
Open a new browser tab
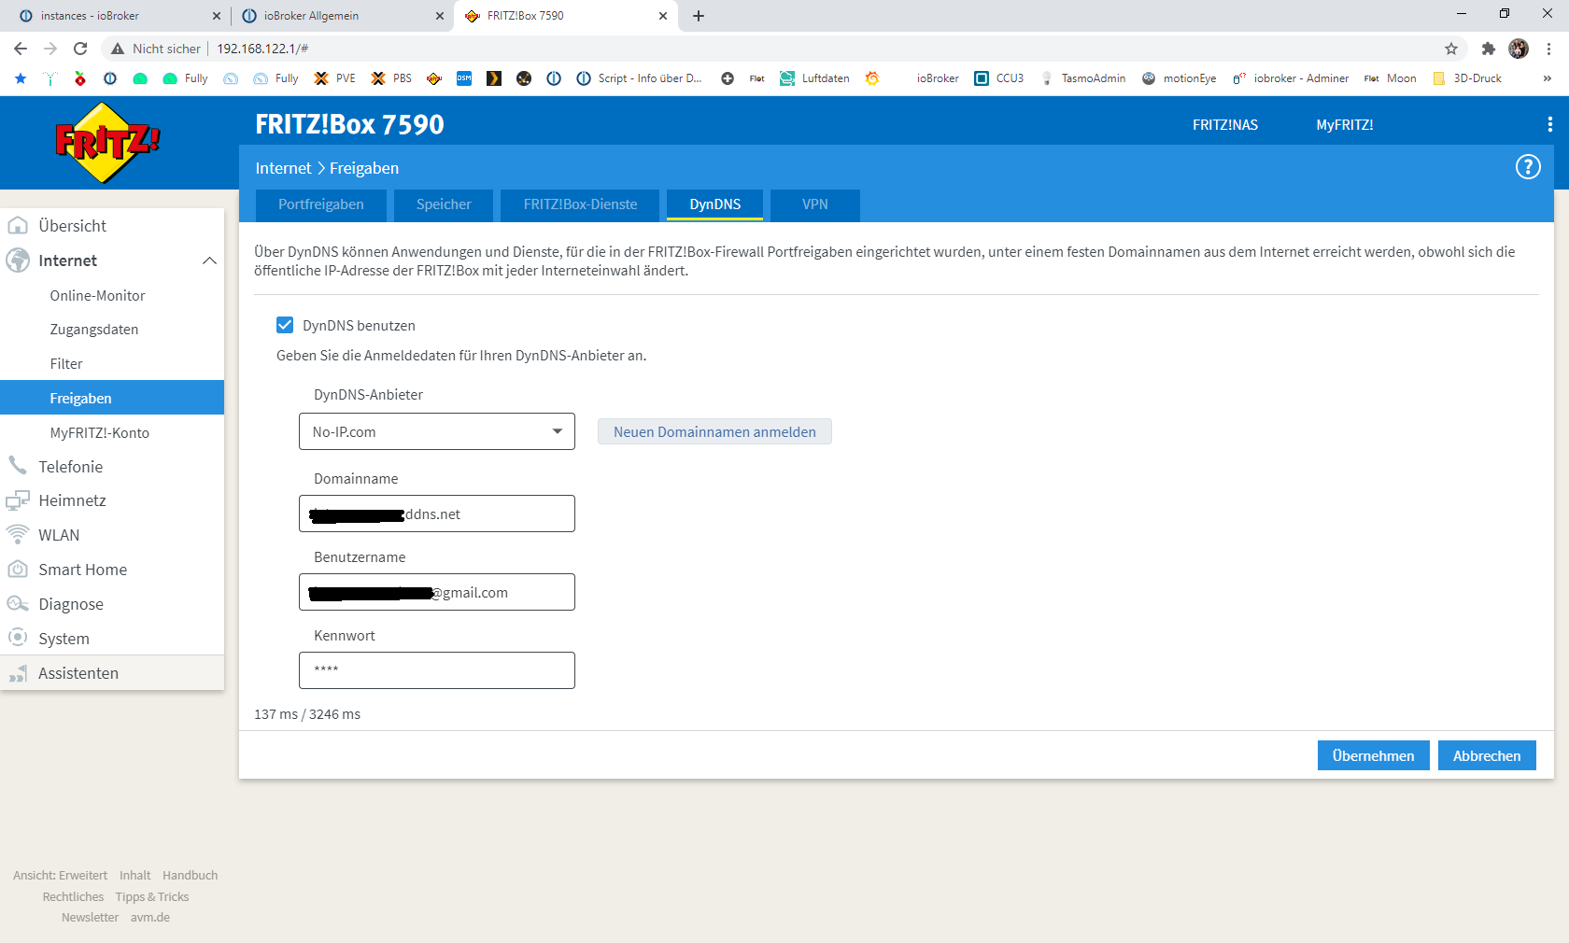point(699,16)
